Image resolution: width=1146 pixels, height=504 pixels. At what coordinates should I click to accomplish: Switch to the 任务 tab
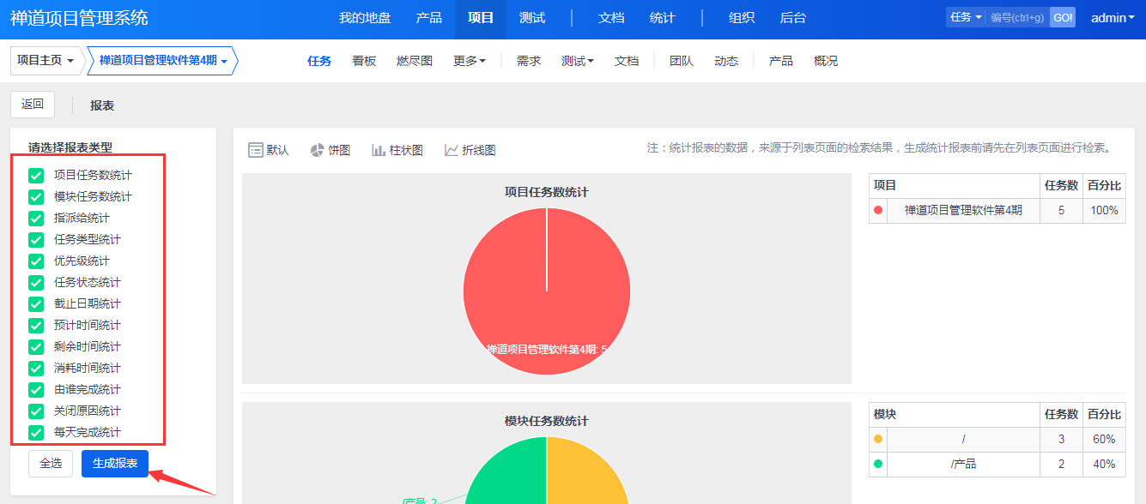tap(319, 61)
